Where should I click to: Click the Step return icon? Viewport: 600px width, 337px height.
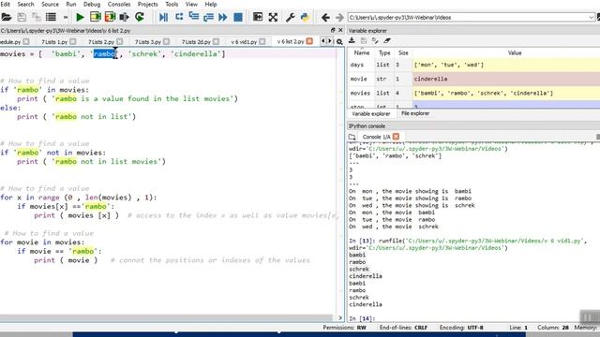208,17
